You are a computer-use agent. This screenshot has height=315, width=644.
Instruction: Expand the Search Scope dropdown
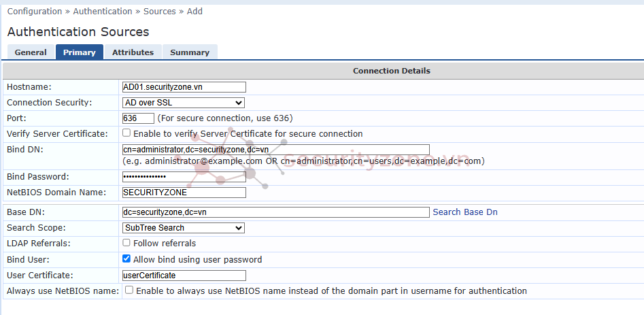(x=183, y=228)
